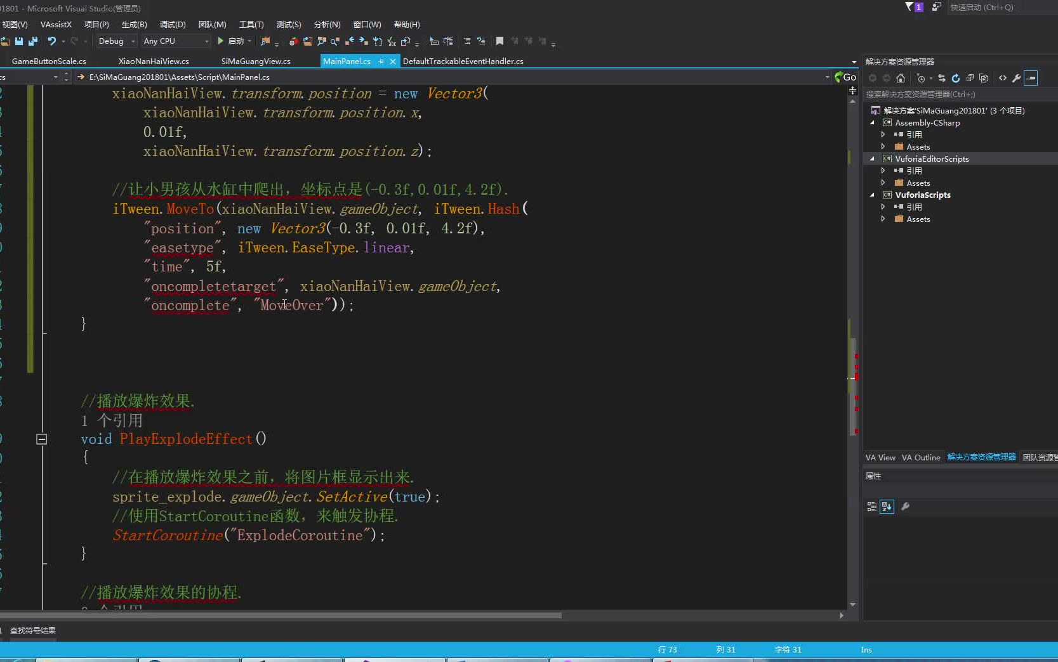The image size is (1058, 662).
Task: Toggle bookmark on the current line
Action: (500, 41)
